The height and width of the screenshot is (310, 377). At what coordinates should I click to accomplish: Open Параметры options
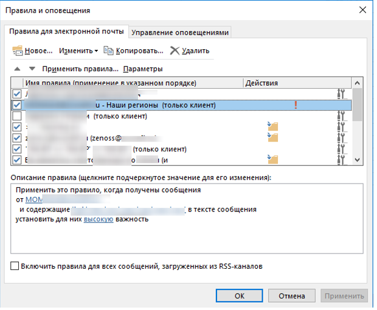143,69
